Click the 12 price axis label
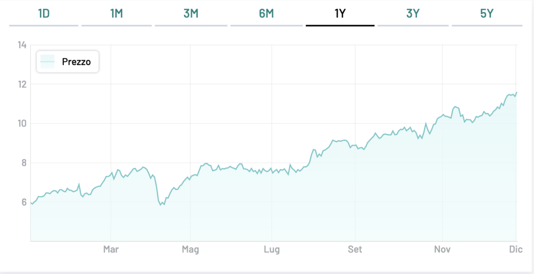The width and height of the screenshot is (534, 274). (x=22, y=84)
